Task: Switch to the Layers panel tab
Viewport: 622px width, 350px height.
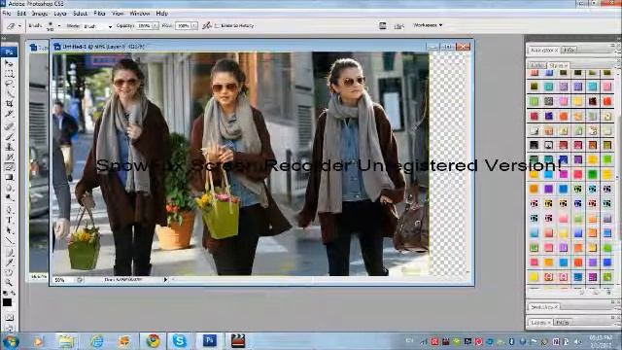Action: 540,322
